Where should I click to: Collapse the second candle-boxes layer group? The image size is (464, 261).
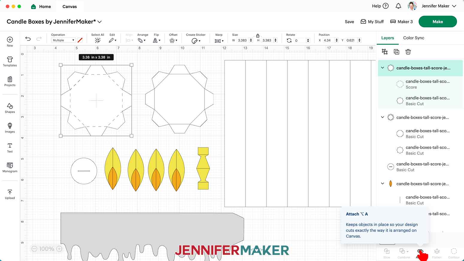382,117
